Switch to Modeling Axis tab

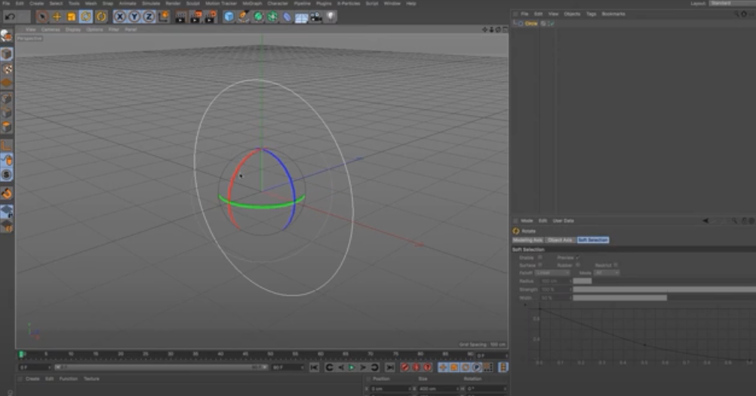pyautogui.click(x=527, y=240)
